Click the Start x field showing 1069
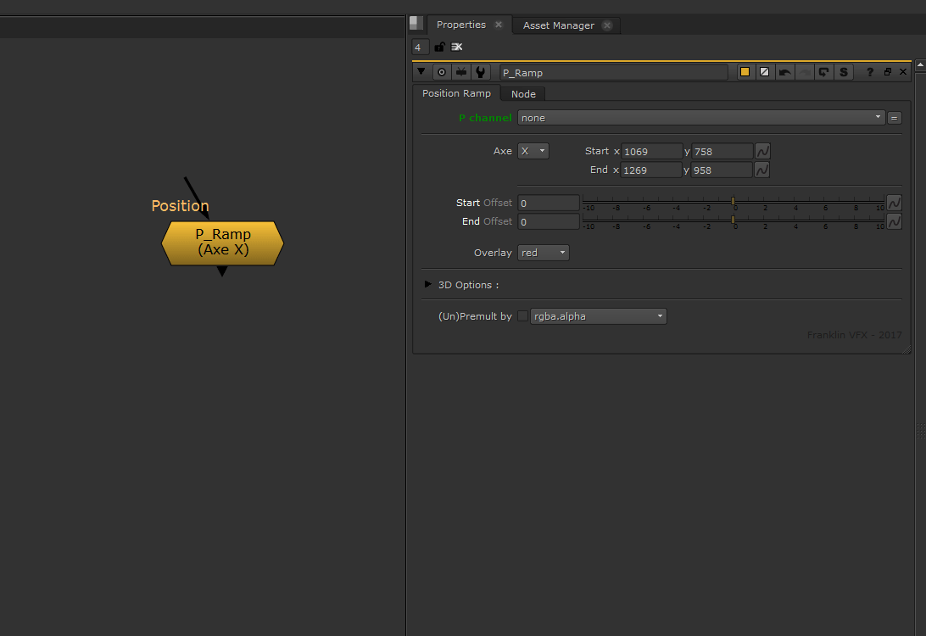Viewport: 926px width, 636px height. (x=651, y=151)
